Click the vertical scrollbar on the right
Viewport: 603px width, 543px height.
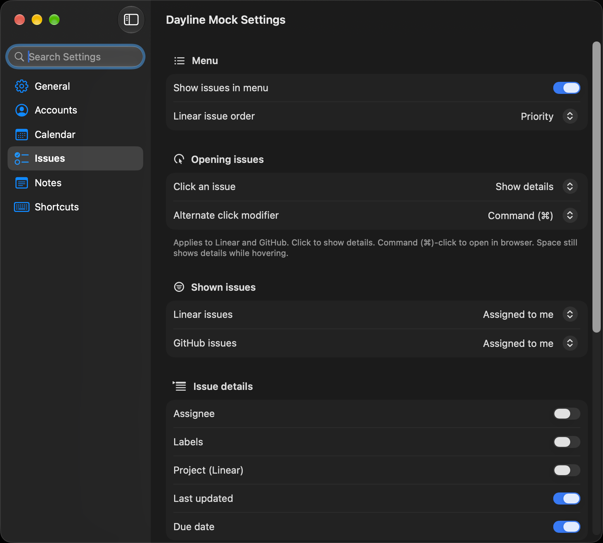[x=596, y=187]
